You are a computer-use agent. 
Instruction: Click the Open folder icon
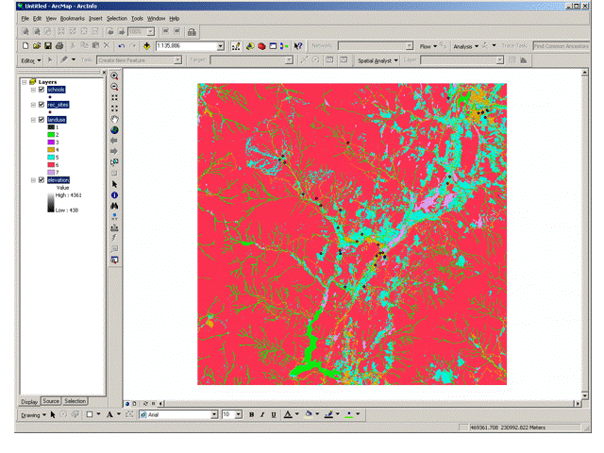point(37,46)
